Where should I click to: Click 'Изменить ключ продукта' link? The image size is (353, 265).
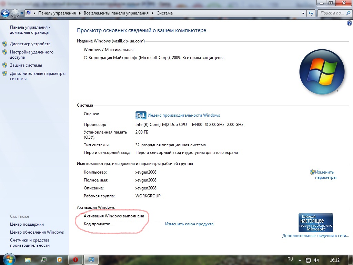pyautogui.click(x=189, y=224)
